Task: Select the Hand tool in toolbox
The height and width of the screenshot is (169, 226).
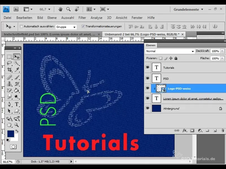Action: tap(9, 125)
